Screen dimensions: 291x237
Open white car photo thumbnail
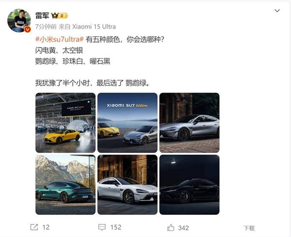128,185
